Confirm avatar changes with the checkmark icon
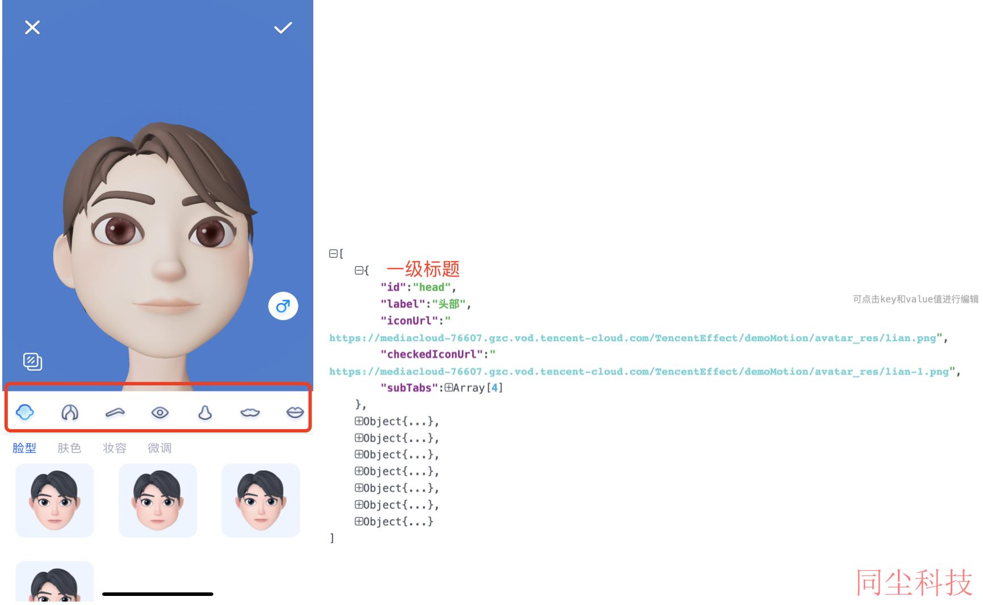This screenshot has width=983, height=605. tap(283, 28)
